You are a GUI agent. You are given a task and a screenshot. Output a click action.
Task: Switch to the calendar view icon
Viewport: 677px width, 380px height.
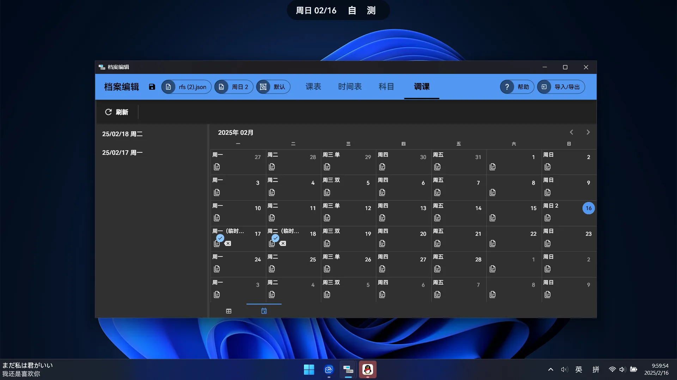(x=264, y=311)
